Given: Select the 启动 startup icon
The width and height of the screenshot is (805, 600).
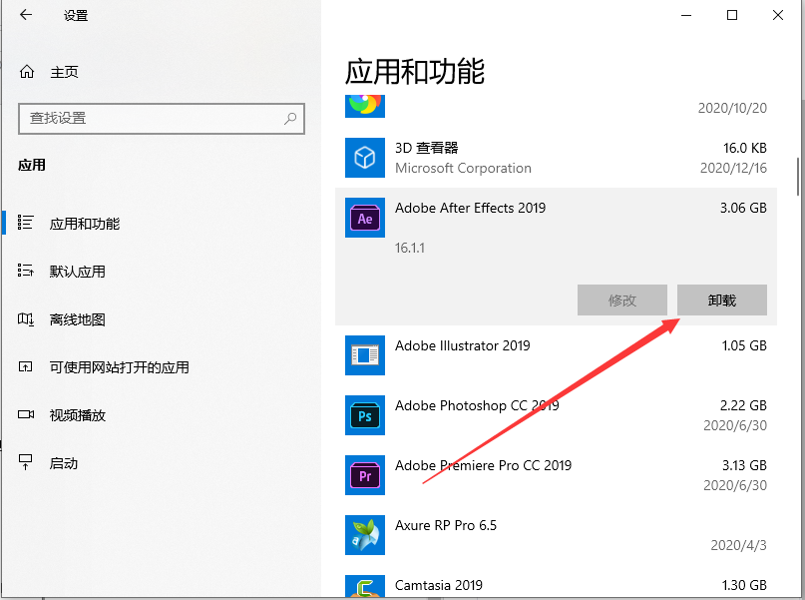Looking at the screenshot, I should [25, 462].
